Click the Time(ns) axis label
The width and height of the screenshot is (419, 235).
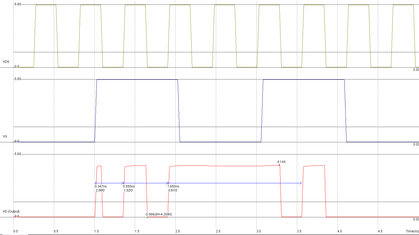(x=412, y=231)
